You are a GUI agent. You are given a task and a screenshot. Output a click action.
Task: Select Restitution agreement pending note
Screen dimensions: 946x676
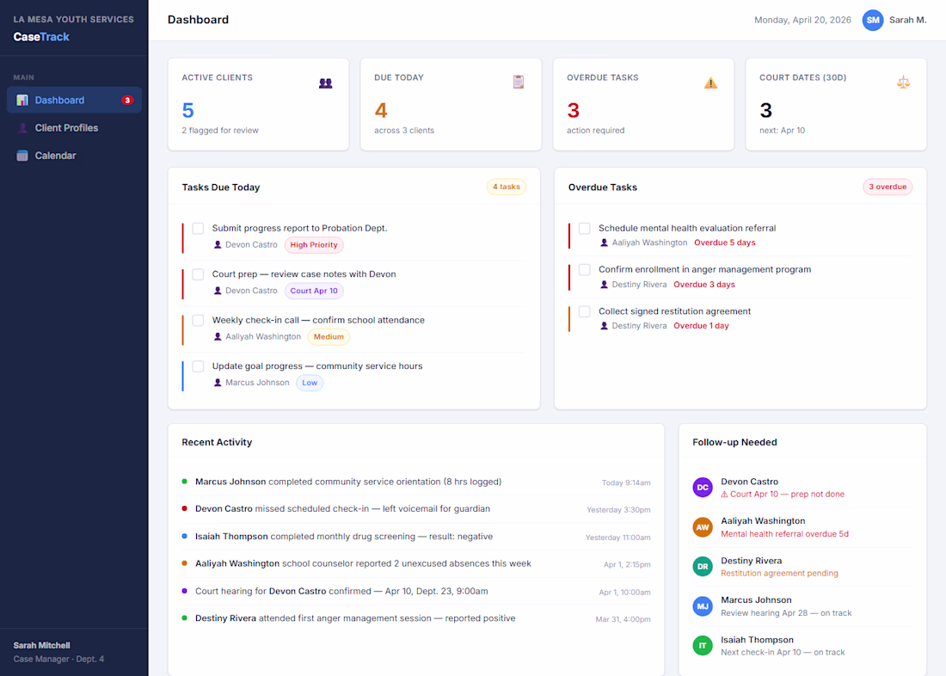point(779,574)
